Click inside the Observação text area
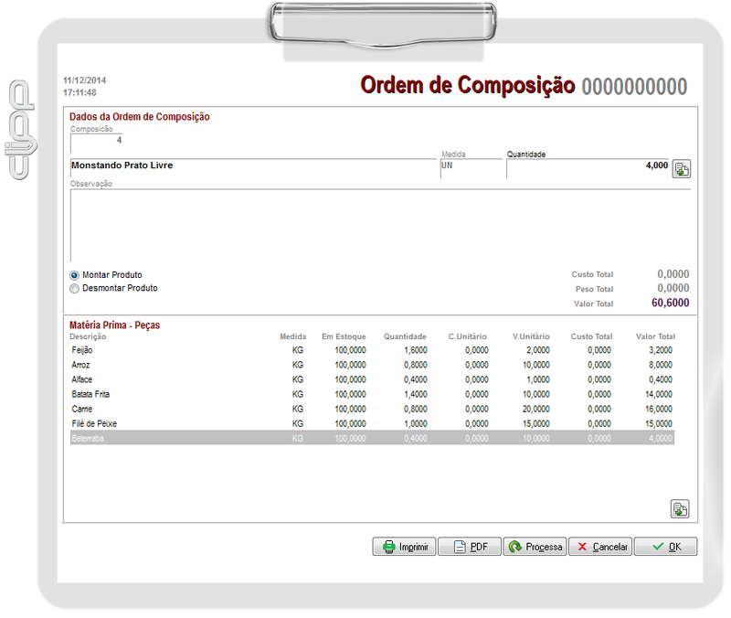The height and width of the screenshot is (618, 731). 379,225
